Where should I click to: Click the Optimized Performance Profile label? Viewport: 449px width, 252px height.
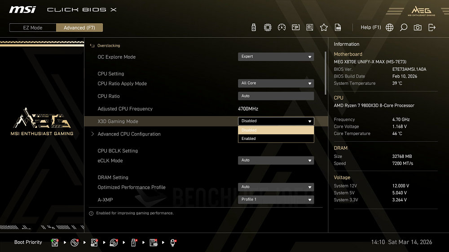point(132,187)
